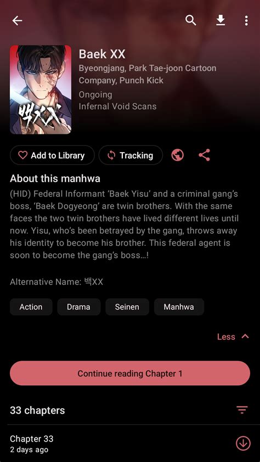Select the Action genre tag
Viewport: 260px width, 462px height.
(x=31, y=307)
